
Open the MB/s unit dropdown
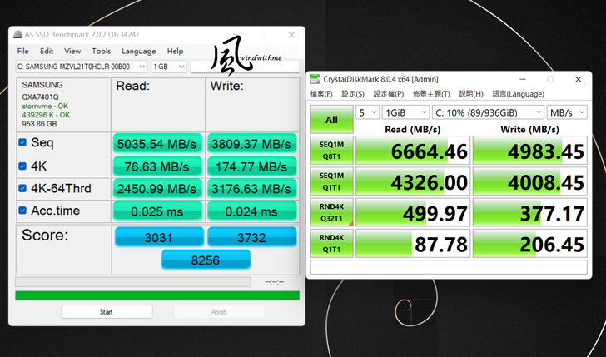[567, 112]
